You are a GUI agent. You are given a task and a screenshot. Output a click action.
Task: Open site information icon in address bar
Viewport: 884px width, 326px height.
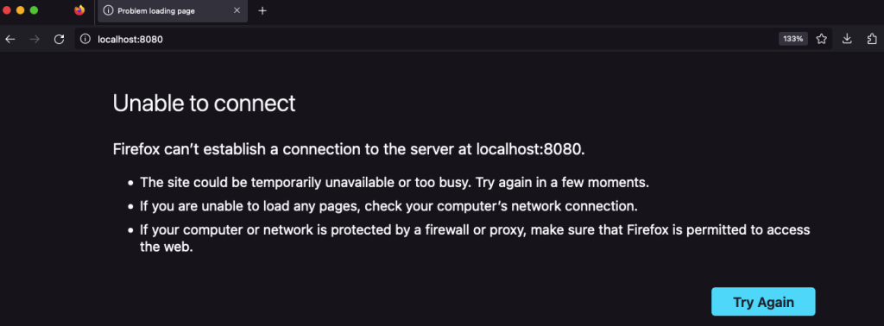[x=85, y=39]
